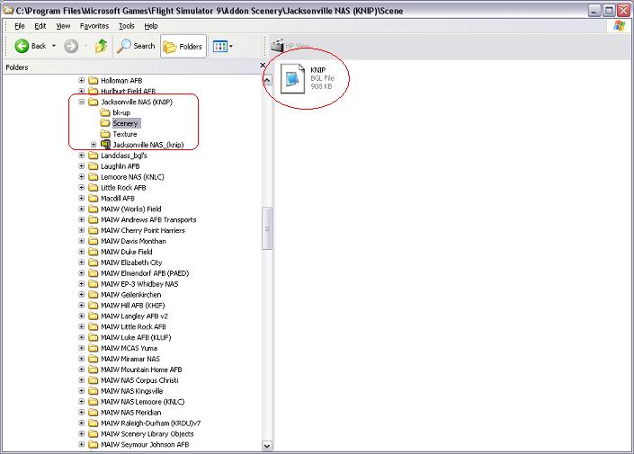This screenshot has width=634, height=454.
Task: Click MAIW Cherry Point Harriers folder icon
Action: [x=94, y=230]
